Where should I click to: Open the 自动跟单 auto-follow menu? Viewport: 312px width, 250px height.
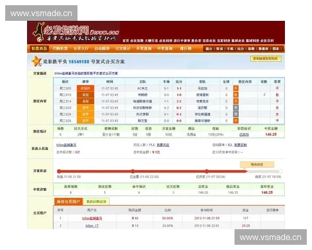click(x=102, y=48)
